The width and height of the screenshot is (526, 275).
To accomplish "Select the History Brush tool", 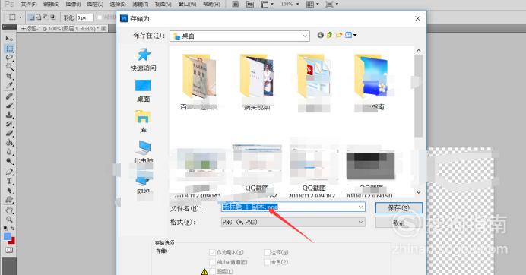I will click(x=9, y=124).
